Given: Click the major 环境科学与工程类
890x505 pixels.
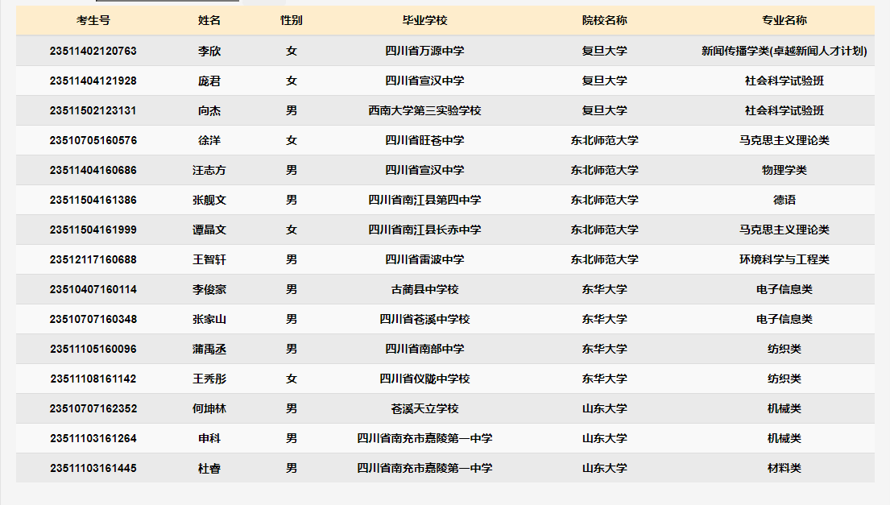Looking at the screenshot, I should pos(784,259).
